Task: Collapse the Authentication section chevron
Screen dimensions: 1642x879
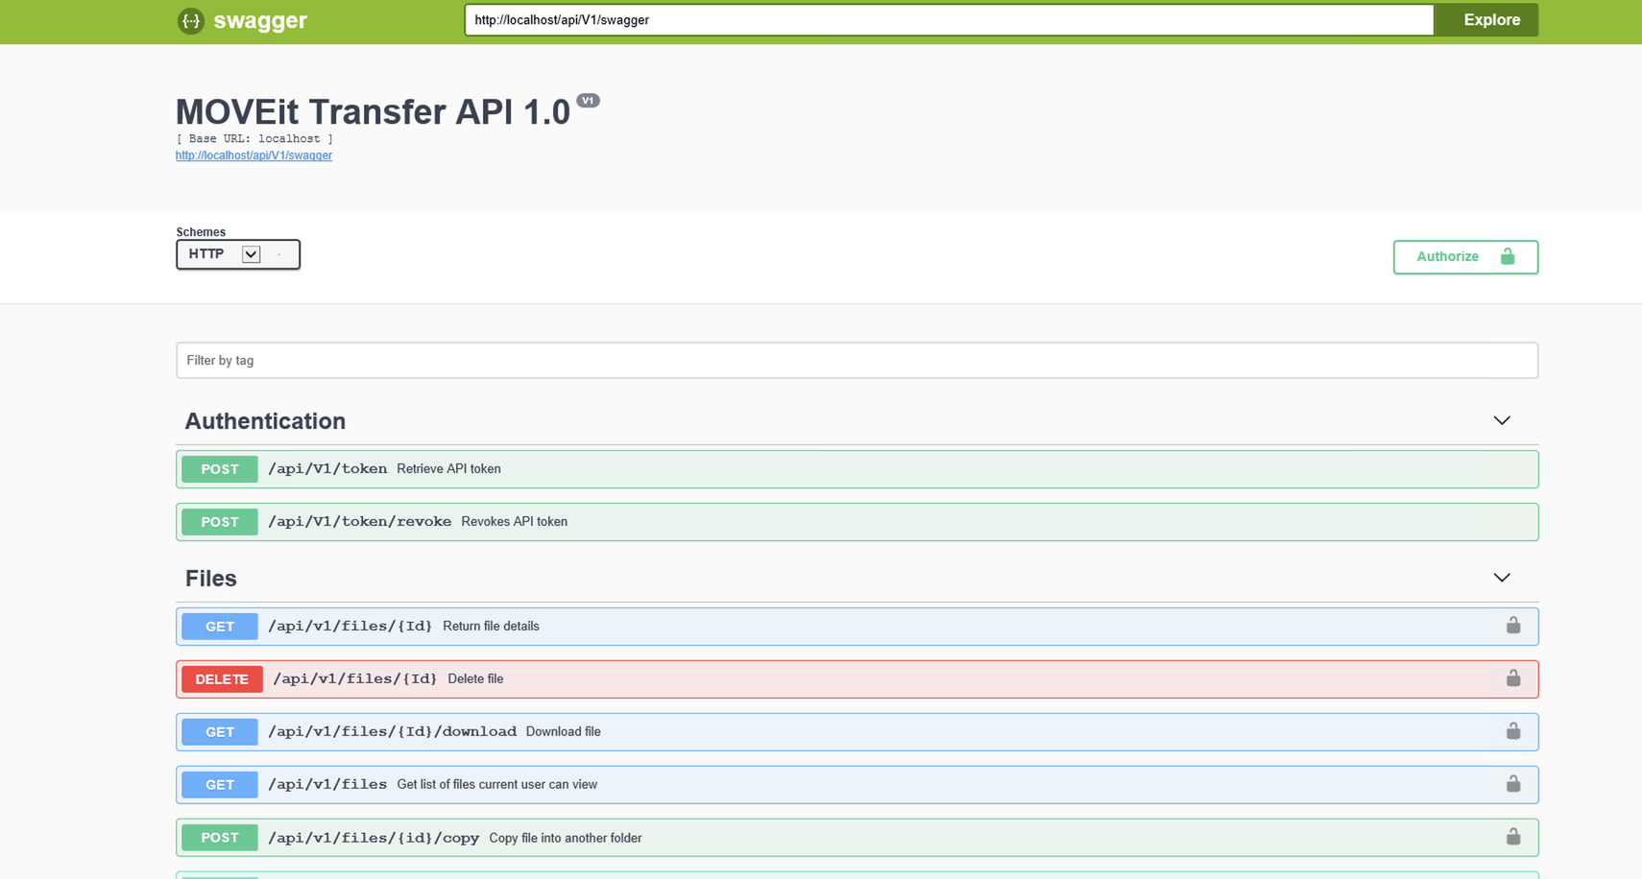Action: pos(1501,421)
